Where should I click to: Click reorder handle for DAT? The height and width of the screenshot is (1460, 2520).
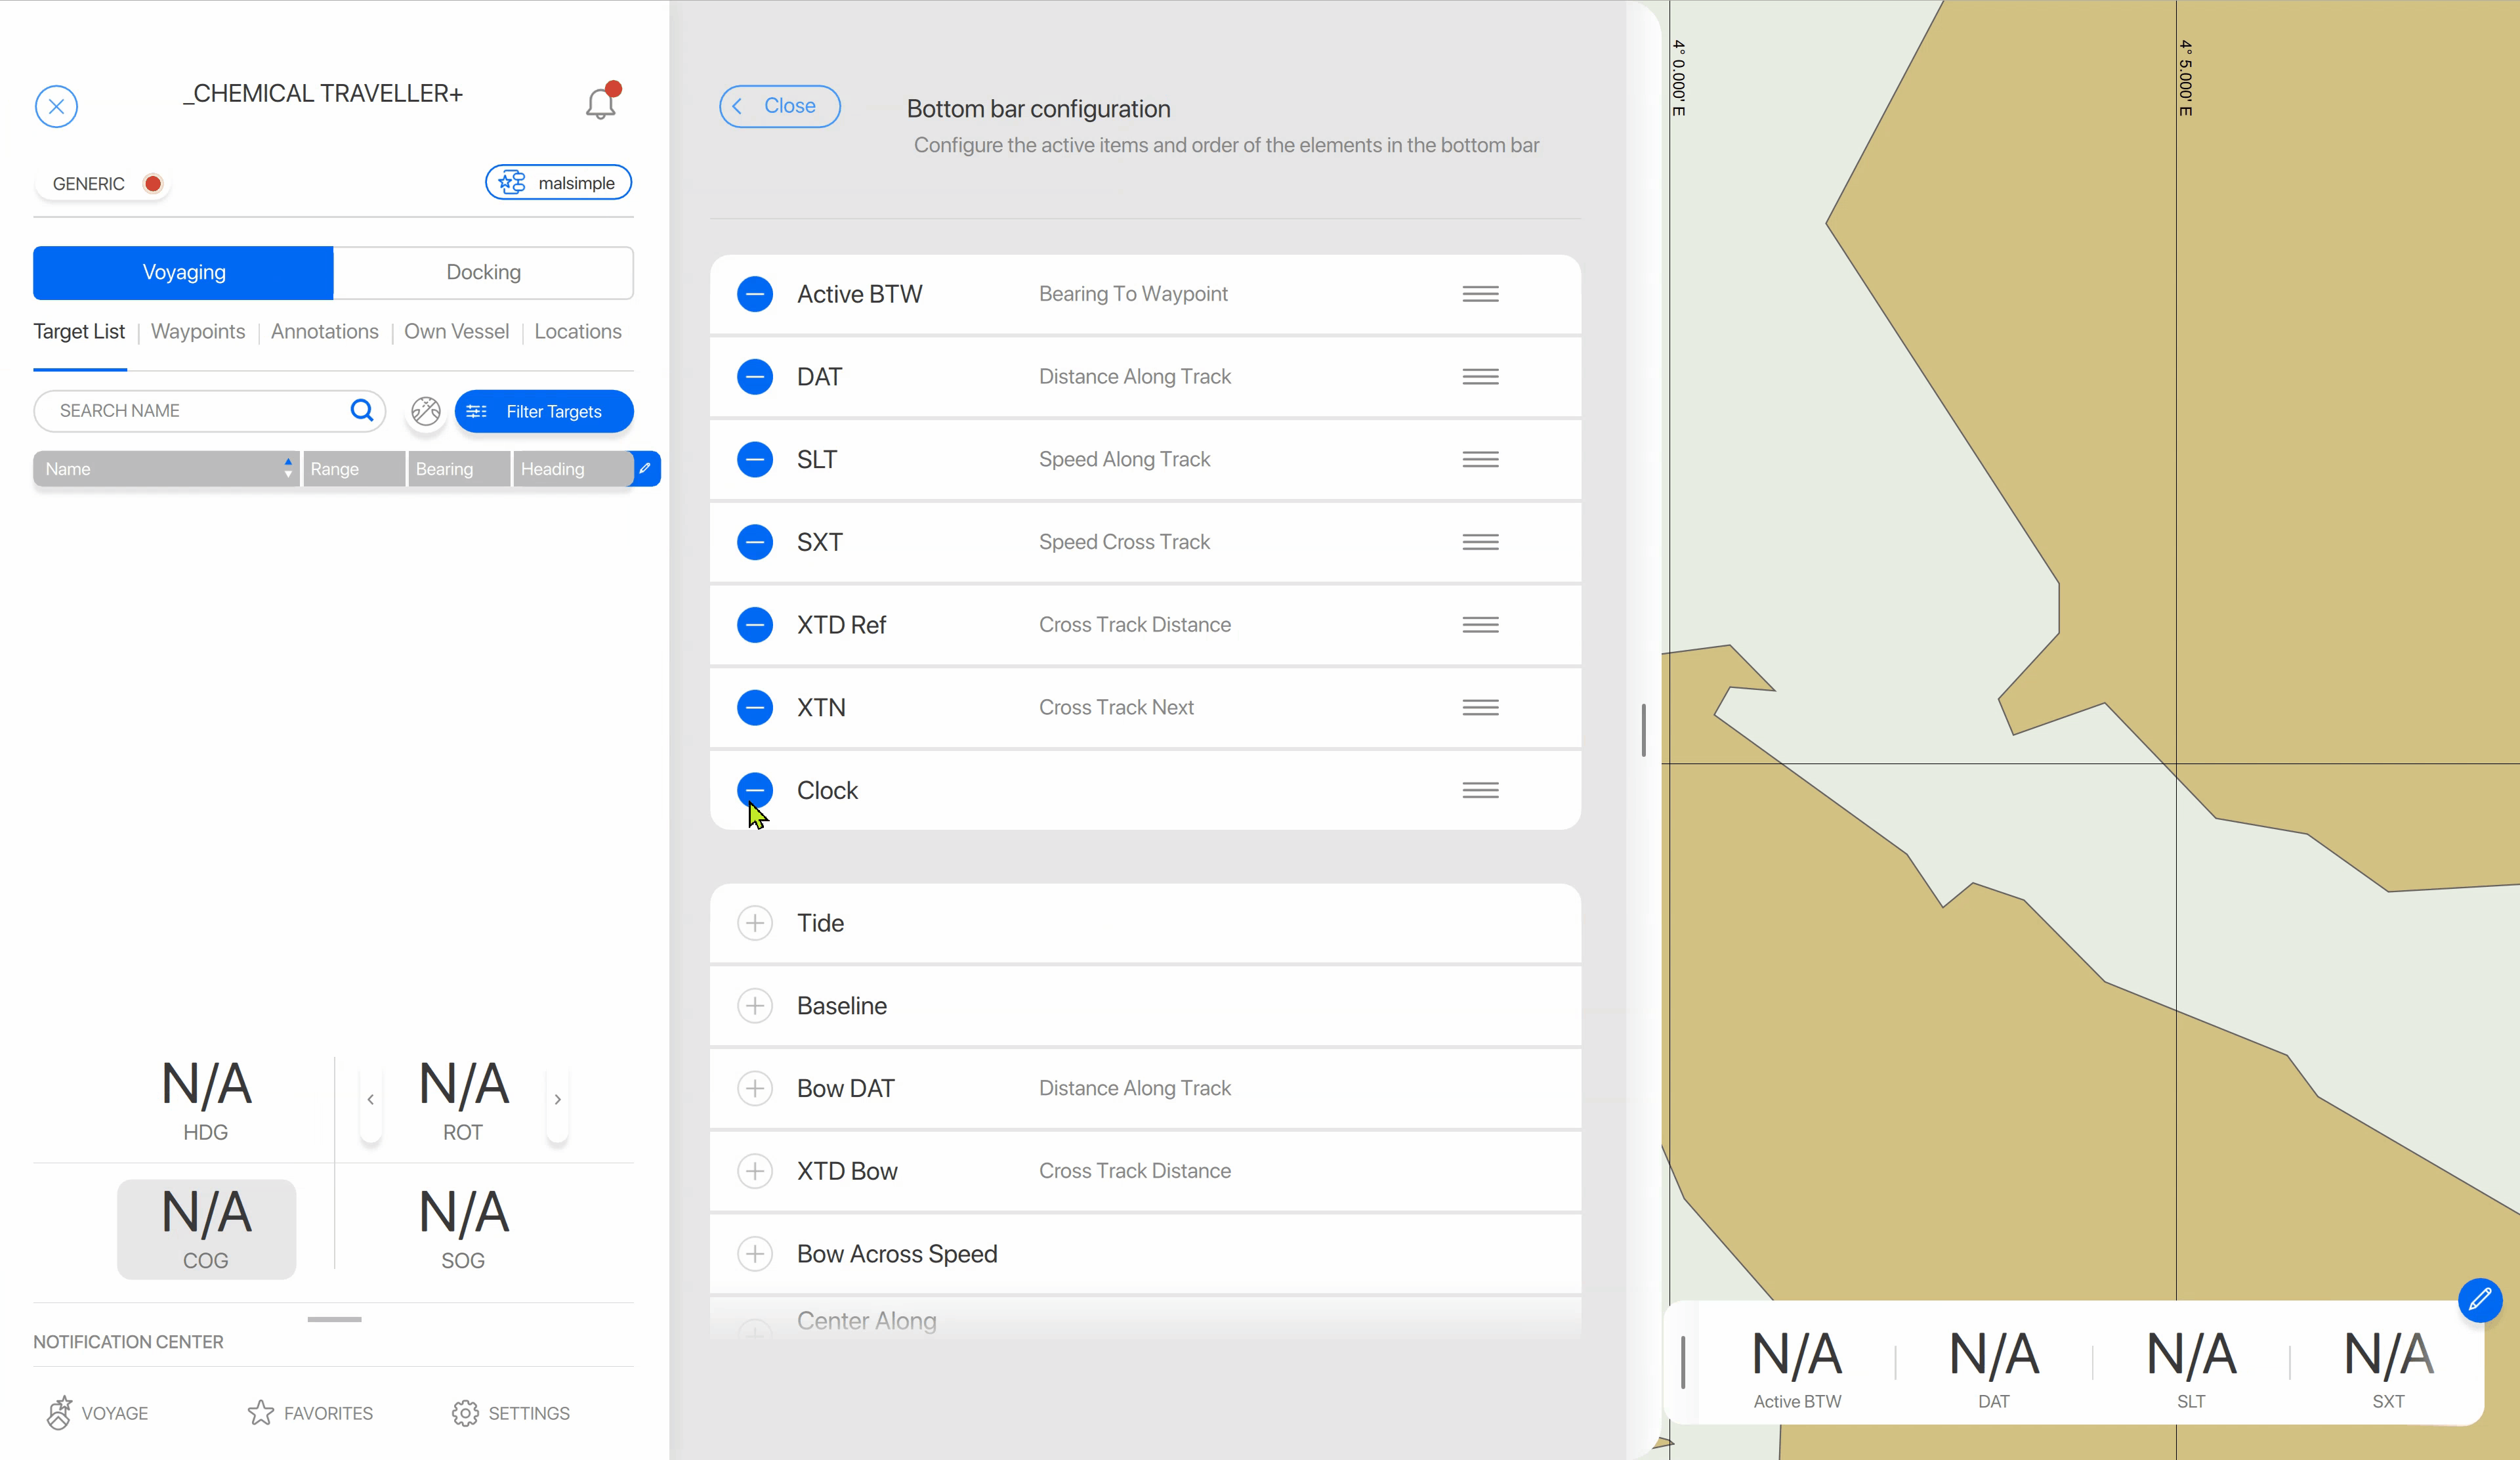[1480, 377]
